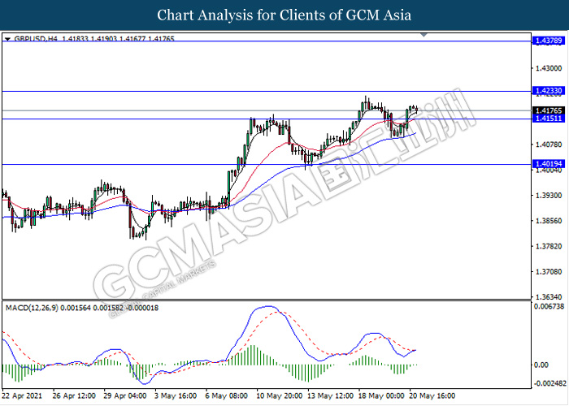The height and width of the screenshot is (406, 569).
Task: Click the 0.006738 MACD scale value
Action: point(549,307)
